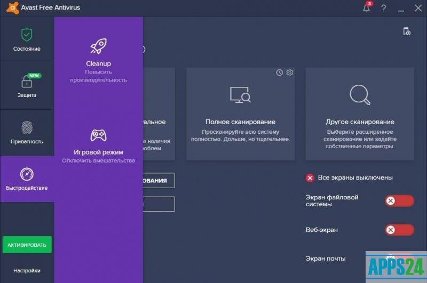Click the green АКТИВИРОВАТЬ button
This screenshot has width=427, height=283.
(27, 245)
